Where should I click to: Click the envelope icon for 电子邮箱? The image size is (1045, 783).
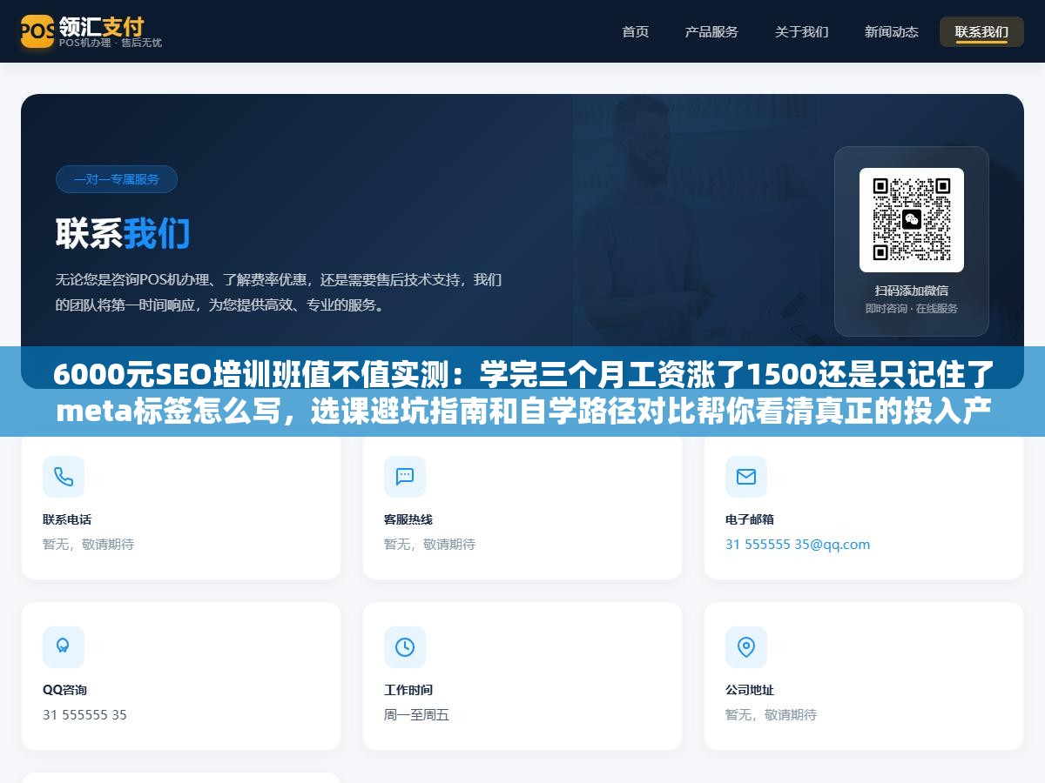click(746, 477)
